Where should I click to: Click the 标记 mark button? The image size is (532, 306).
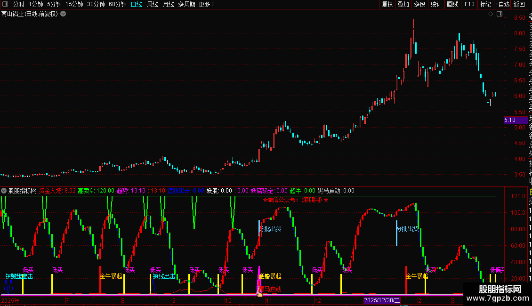tap(485, 4)
